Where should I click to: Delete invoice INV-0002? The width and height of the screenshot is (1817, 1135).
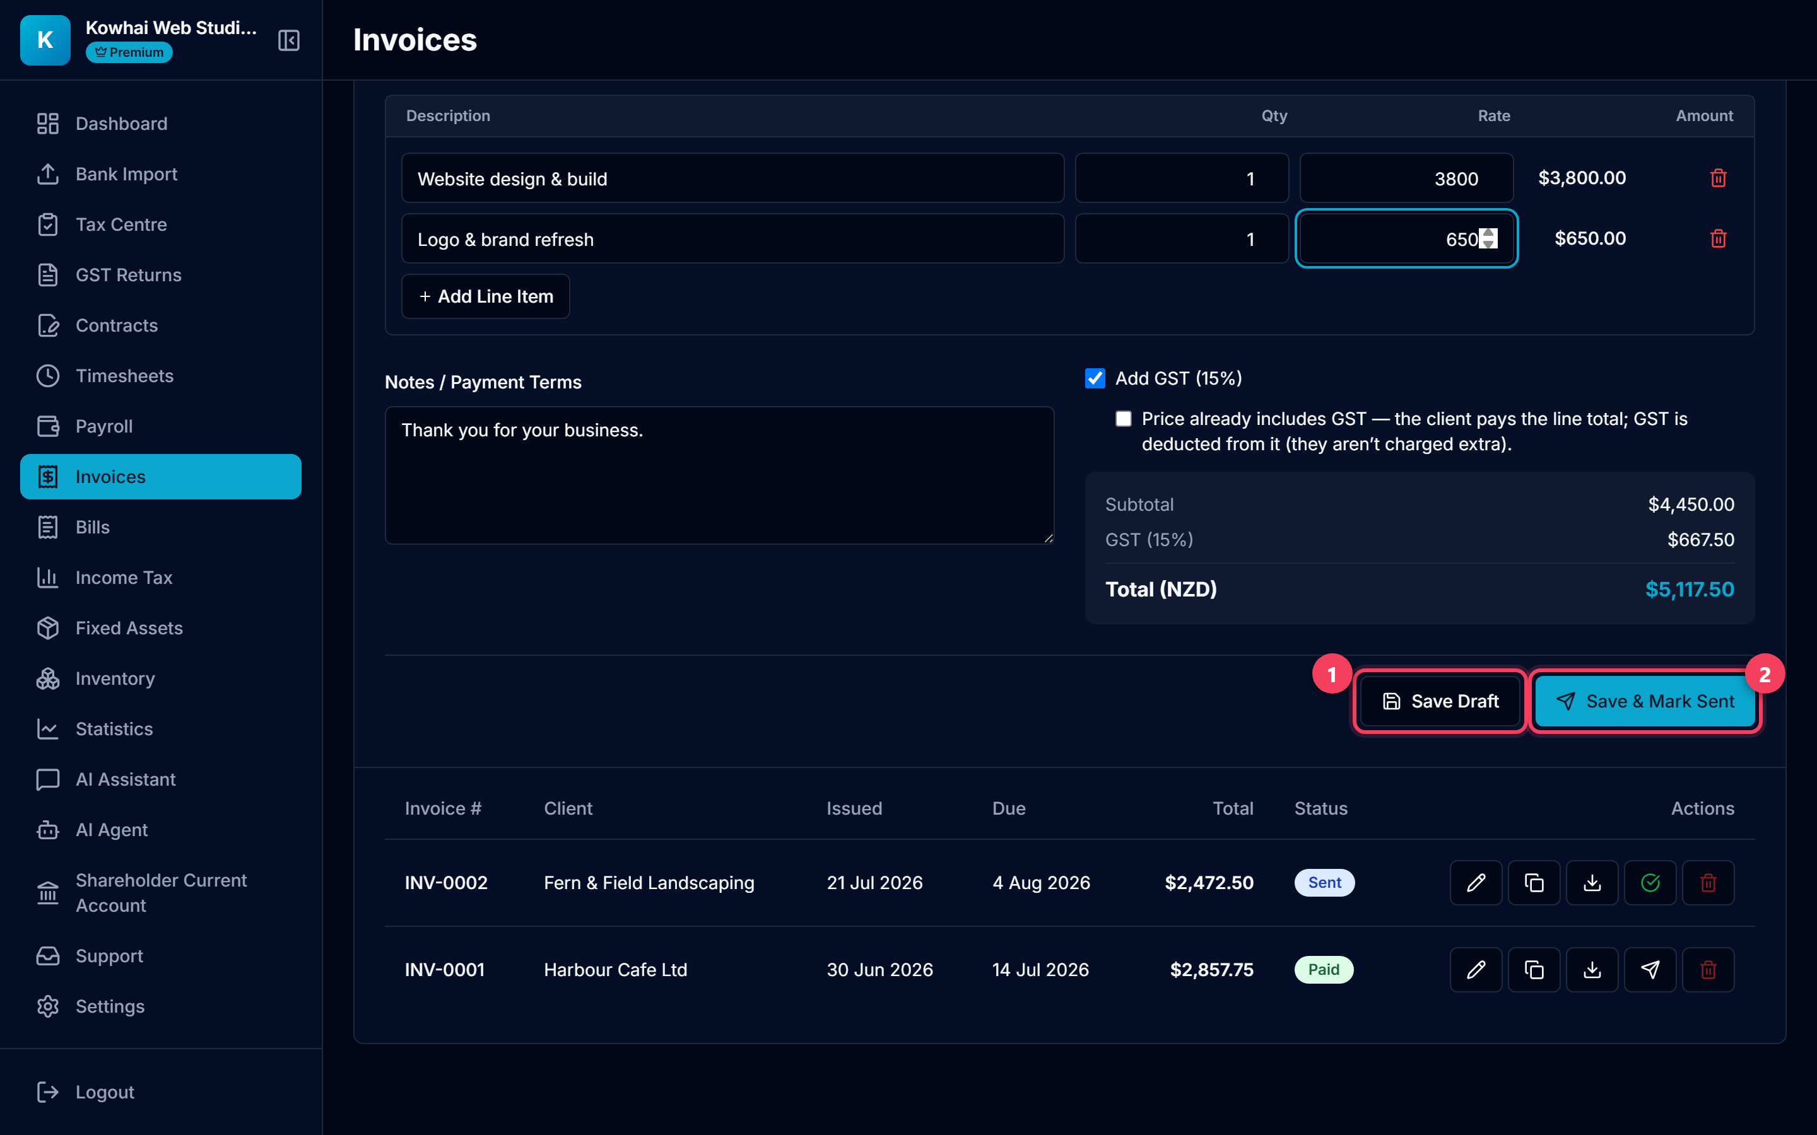[x=1708, y=883]
